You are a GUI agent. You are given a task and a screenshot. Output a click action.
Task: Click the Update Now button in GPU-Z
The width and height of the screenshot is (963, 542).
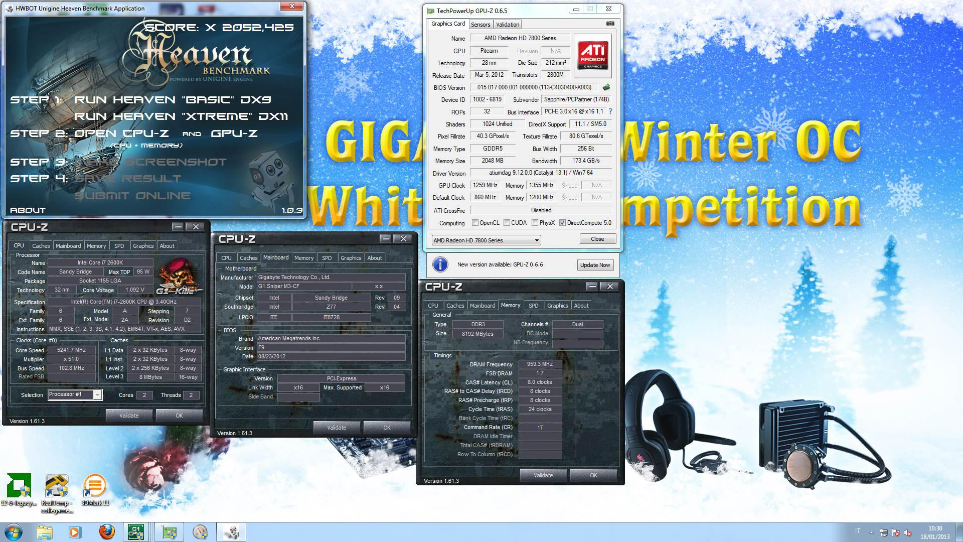pyautogui.click(x=595, y=265)
